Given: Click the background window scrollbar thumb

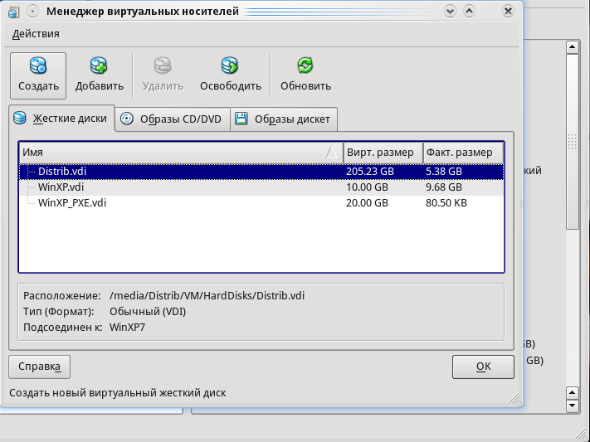Looking at the screenshot, I should [x=573, y=142].
